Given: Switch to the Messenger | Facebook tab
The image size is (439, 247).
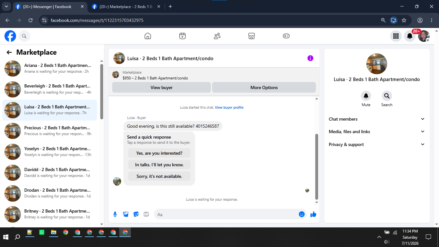Looking at the screenshot, I should point(50,7).
